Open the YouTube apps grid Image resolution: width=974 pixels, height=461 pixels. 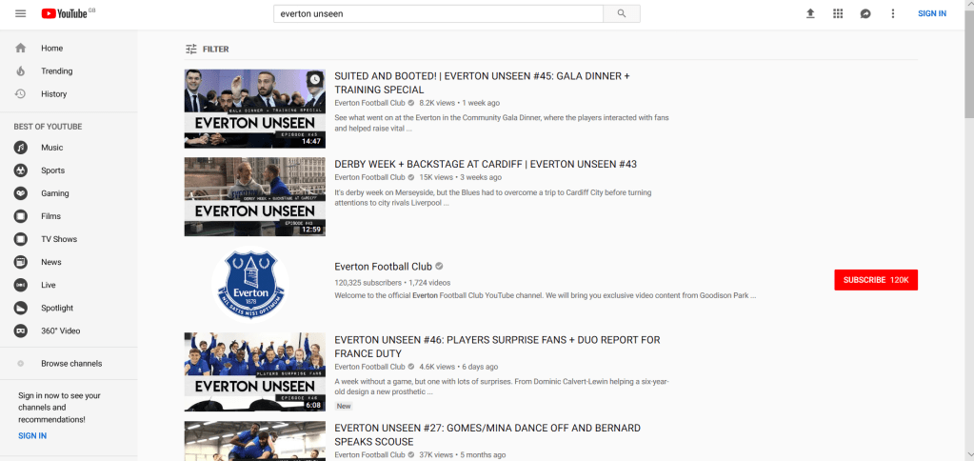tap(838, 13)
